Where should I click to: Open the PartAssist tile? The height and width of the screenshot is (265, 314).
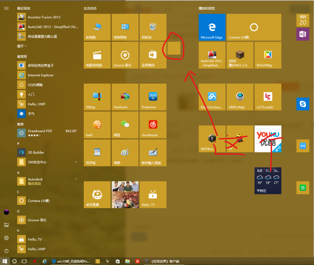125,97
